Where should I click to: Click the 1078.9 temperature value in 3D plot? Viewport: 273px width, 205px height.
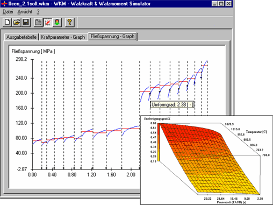[229, 124]
